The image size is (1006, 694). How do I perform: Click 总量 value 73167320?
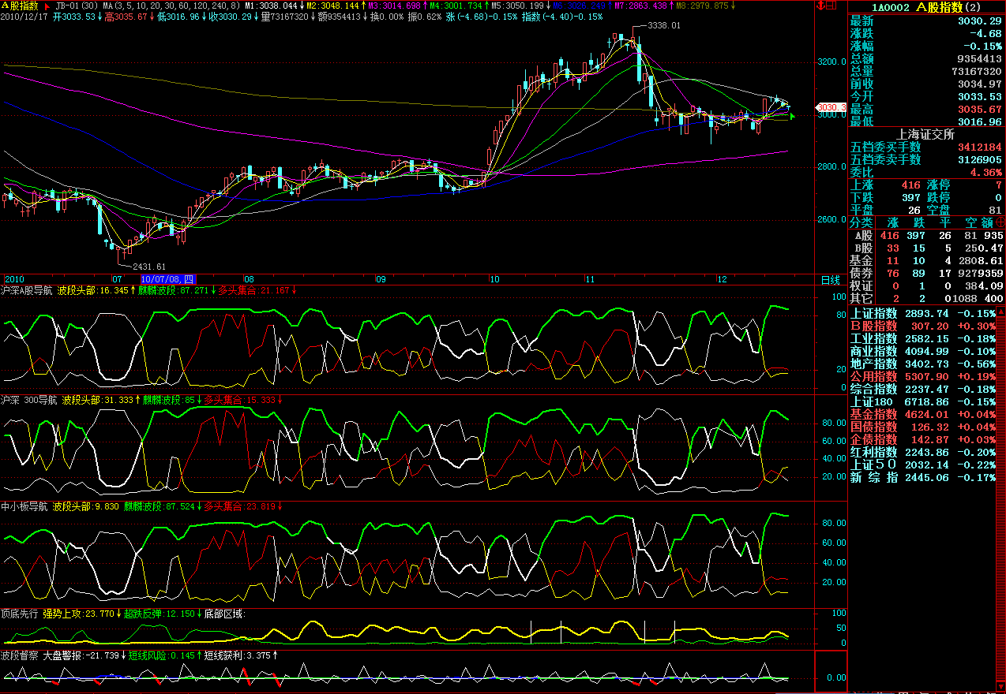[x=976, y=72]
